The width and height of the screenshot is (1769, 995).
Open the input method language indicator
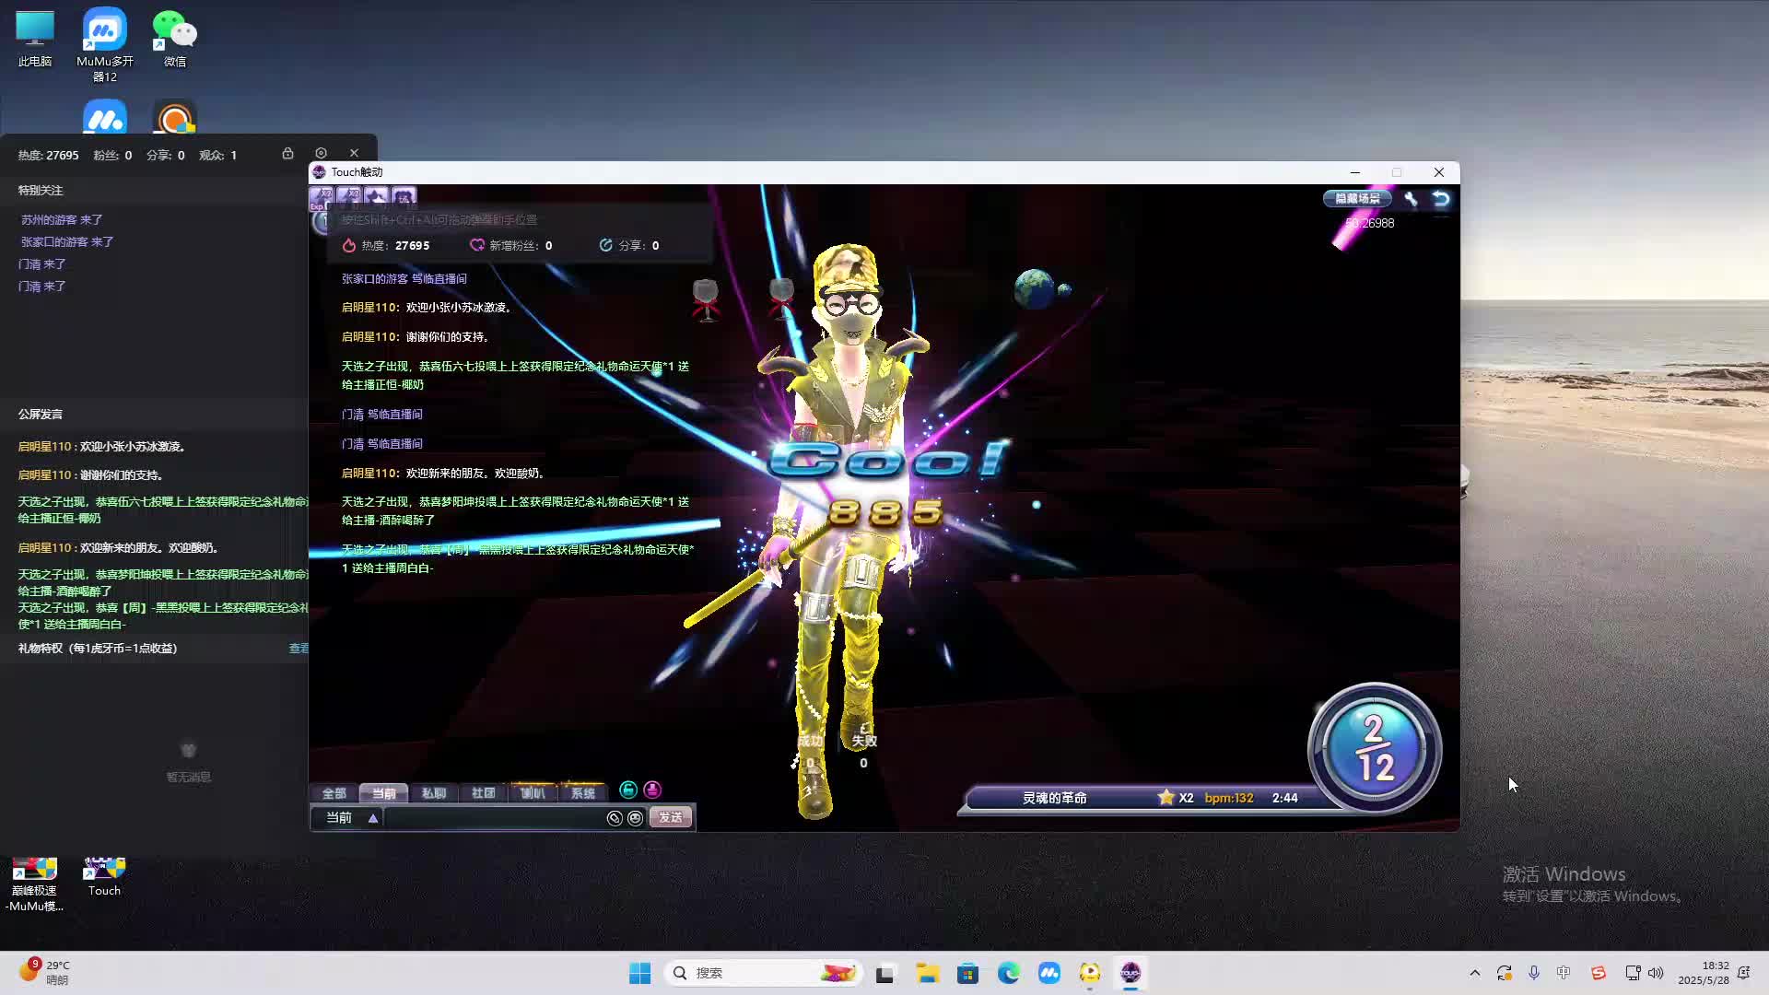pos(1564,973)
